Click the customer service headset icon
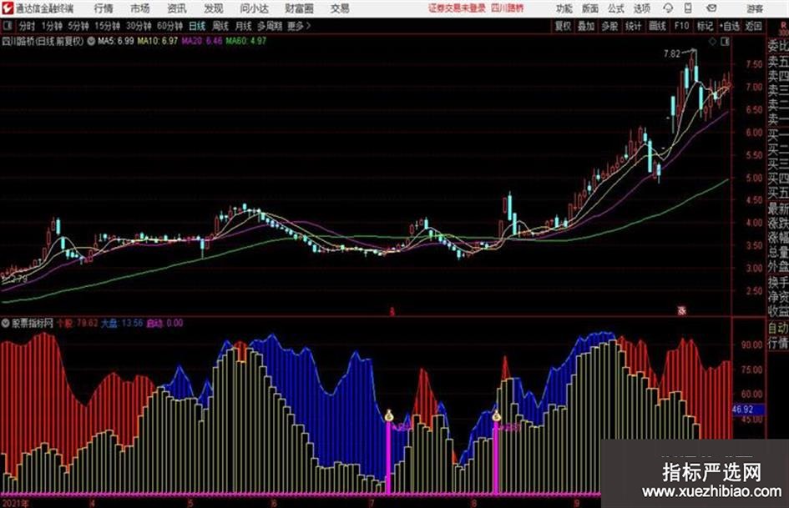 [668, 8]
